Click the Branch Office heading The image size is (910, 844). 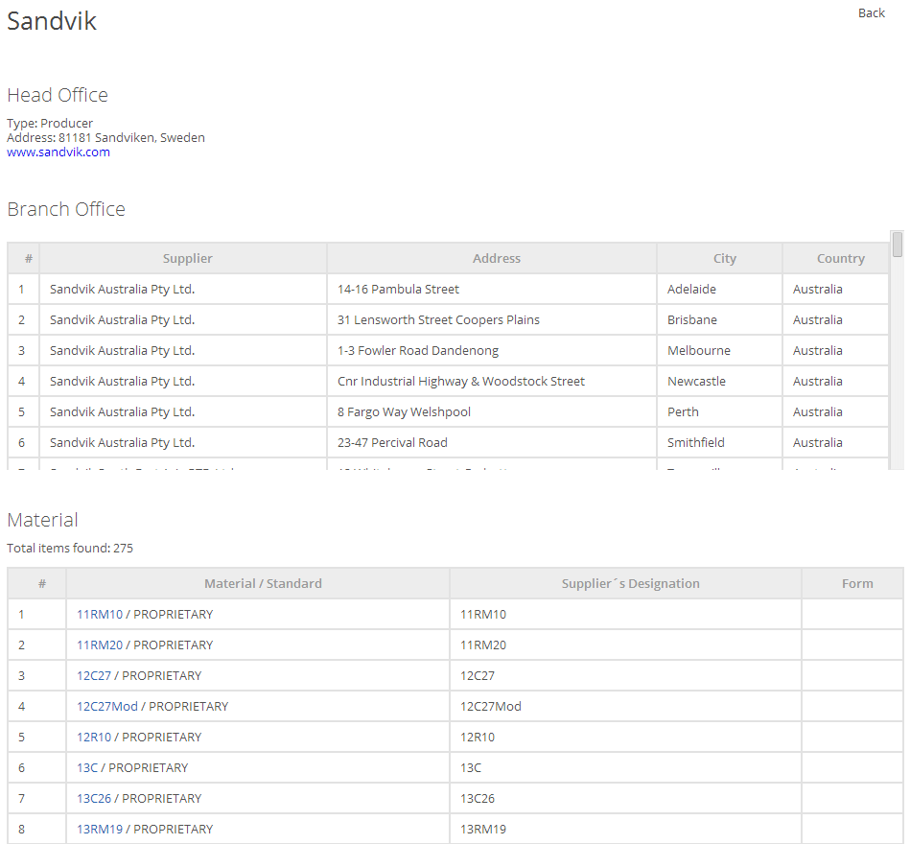point(66,209)
